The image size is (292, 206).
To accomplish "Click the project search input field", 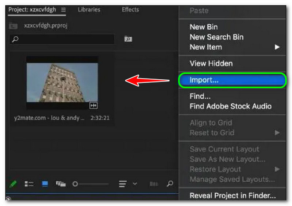I will (x=62, y=39).
